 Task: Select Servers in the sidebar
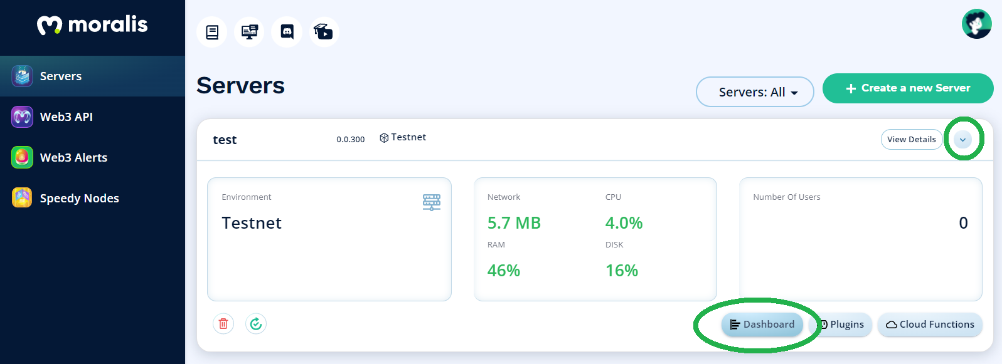point(92,76)
